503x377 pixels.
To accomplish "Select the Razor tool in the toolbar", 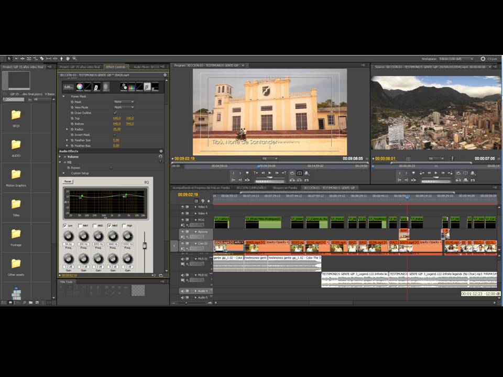I will pyautogui.click(x=42, y=59).
